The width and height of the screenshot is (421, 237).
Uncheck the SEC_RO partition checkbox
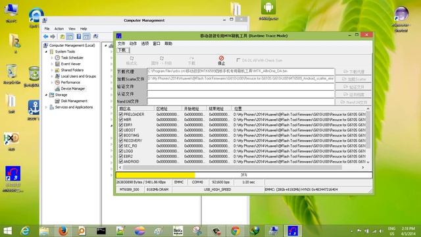pos(121,145)
